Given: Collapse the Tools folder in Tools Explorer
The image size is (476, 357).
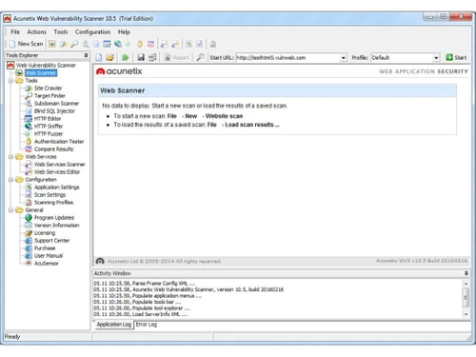Looking at the screenshot, I should pyautogui.click(x=10, y=81).
